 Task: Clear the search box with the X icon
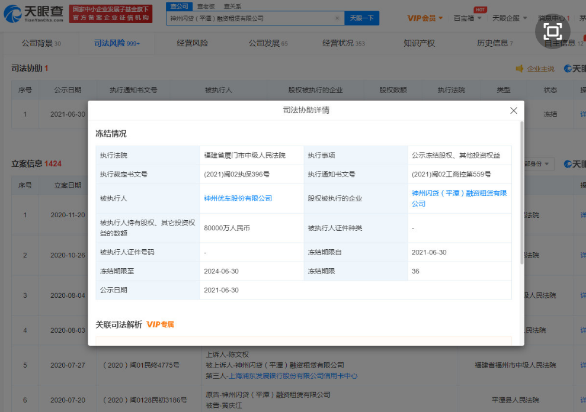337,18
